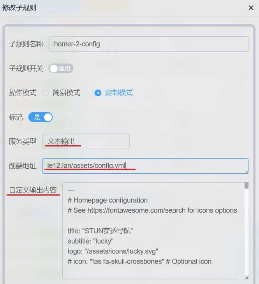Select the 定制模式 radio button
The height and width of the screenshot is (284, 259).
(98, 93)
